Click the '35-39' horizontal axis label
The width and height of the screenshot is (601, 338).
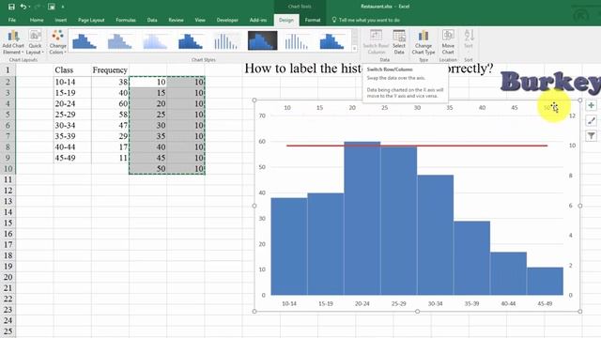point(471,303)
